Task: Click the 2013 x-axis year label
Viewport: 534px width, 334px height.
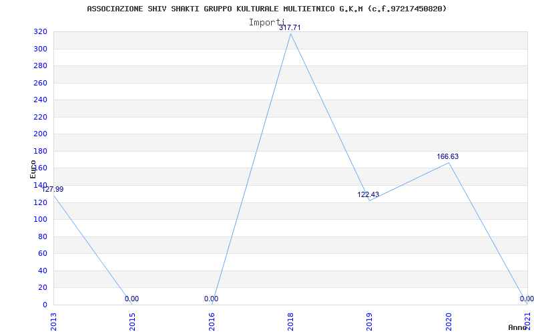Action: click(x=53, y=322)
